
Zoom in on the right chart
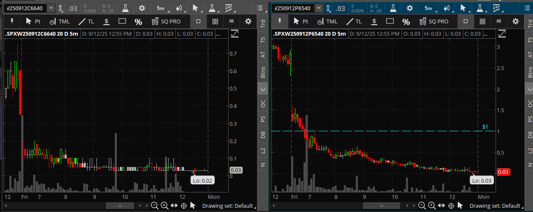[432, 206]
